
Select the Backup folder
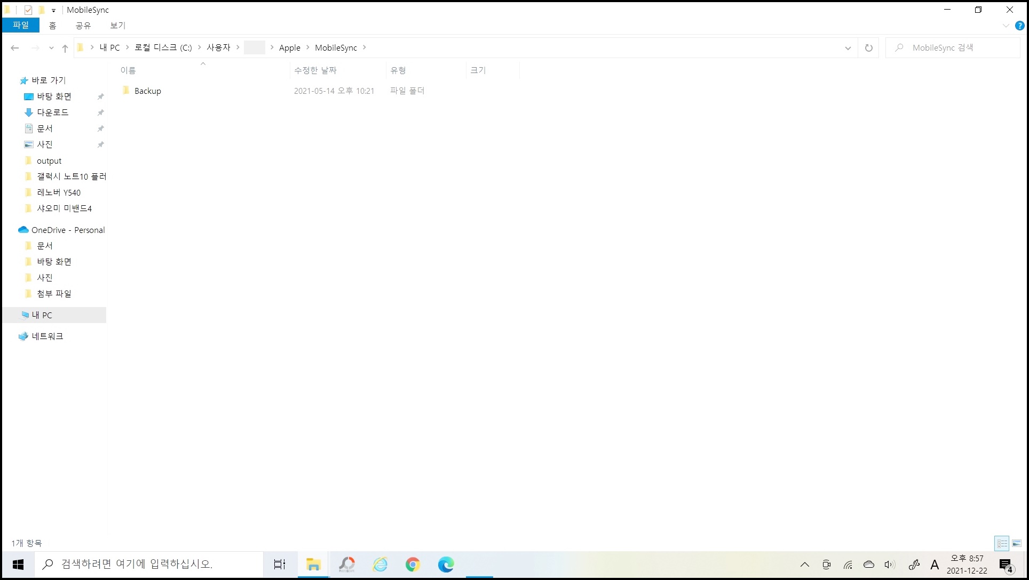click(x=147, y=91)
